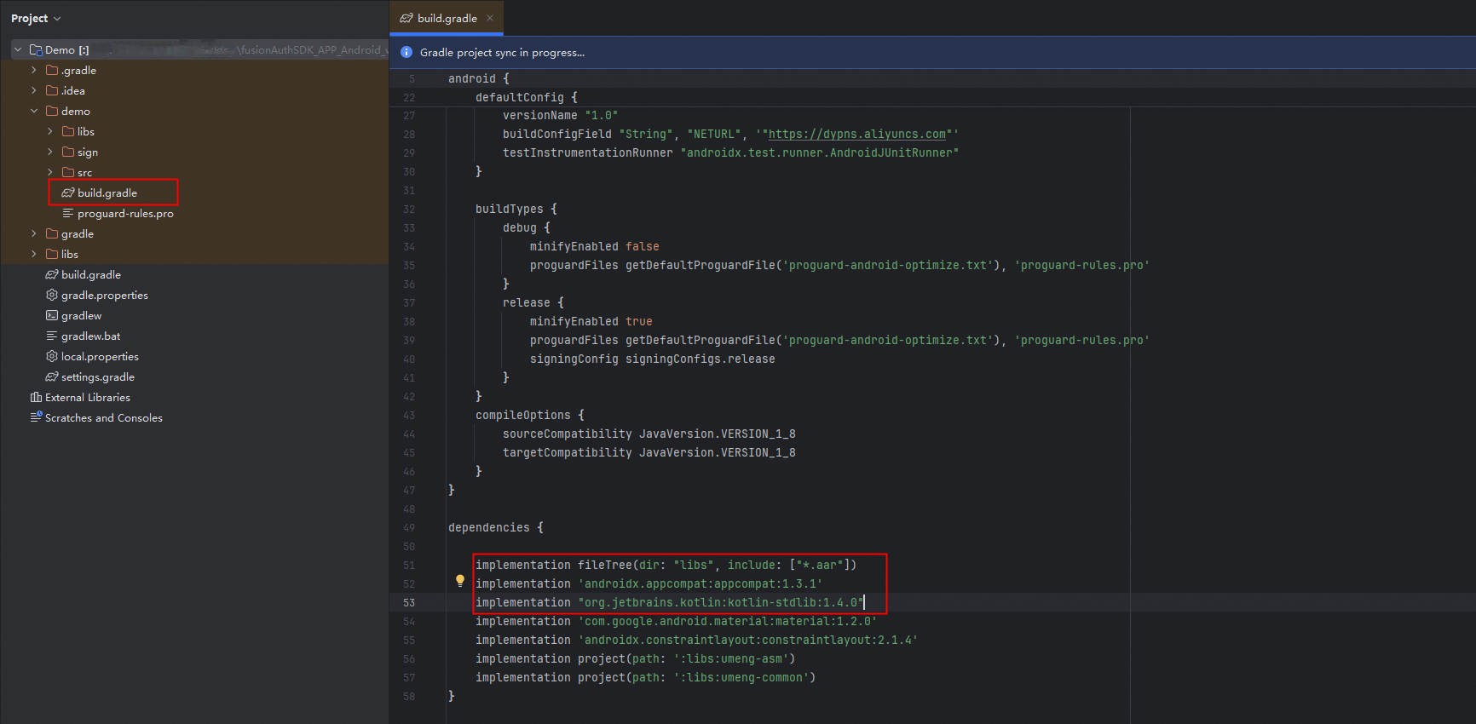Expand the src folder
The height and width of the screenshot is (724, 1476).
(x=50, y=172)
